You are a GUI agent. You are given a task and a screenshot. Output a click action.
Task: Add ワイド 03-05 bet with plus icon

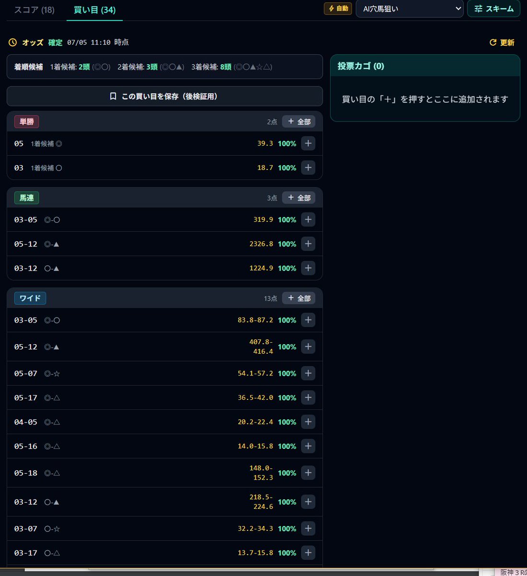[x=308, y=320]
